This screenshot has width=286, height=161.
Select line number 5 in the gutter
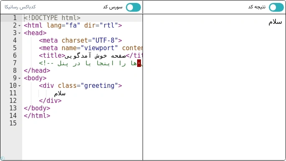(15, 48)
